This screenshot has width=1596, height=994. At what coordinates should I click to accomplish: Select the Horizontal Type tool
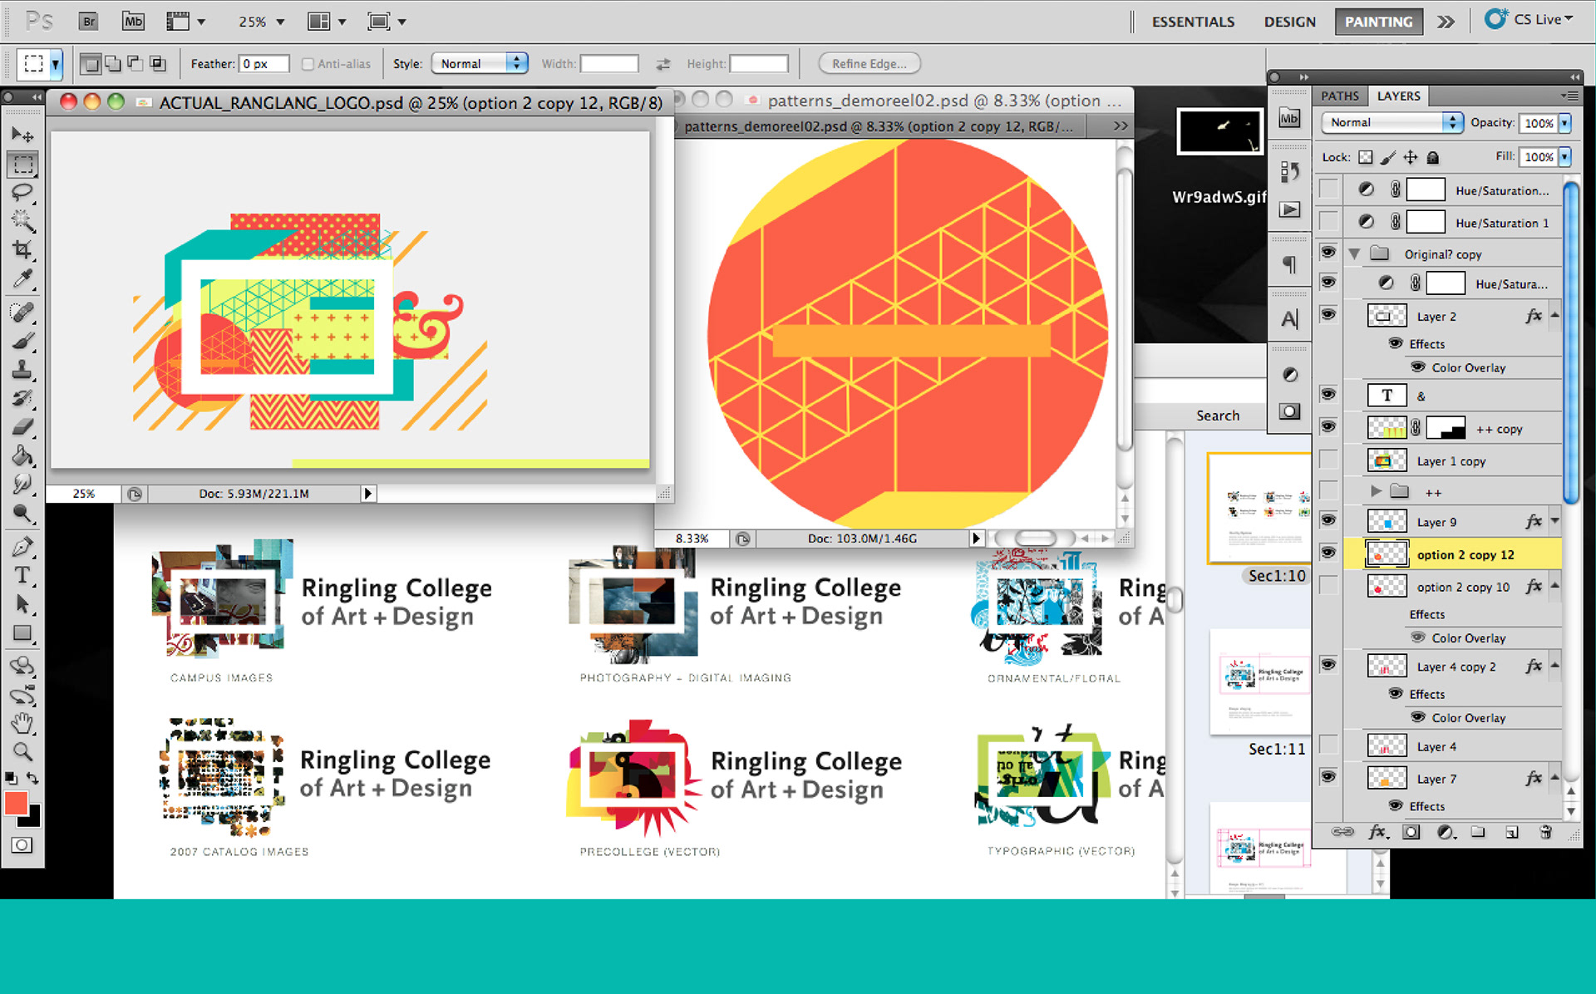pyautogui.click(x=22, y=575)
